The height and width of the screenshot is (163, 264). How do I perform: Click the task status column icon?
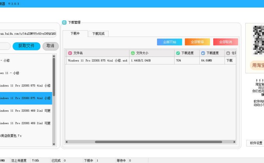(228, 53)
